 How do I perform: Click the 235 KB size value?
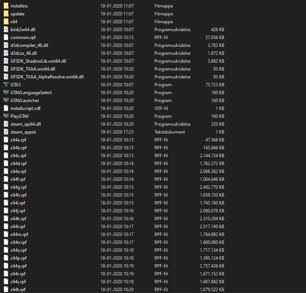217,124
